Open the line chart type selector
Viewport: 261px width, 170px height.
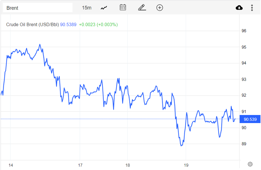104,8
